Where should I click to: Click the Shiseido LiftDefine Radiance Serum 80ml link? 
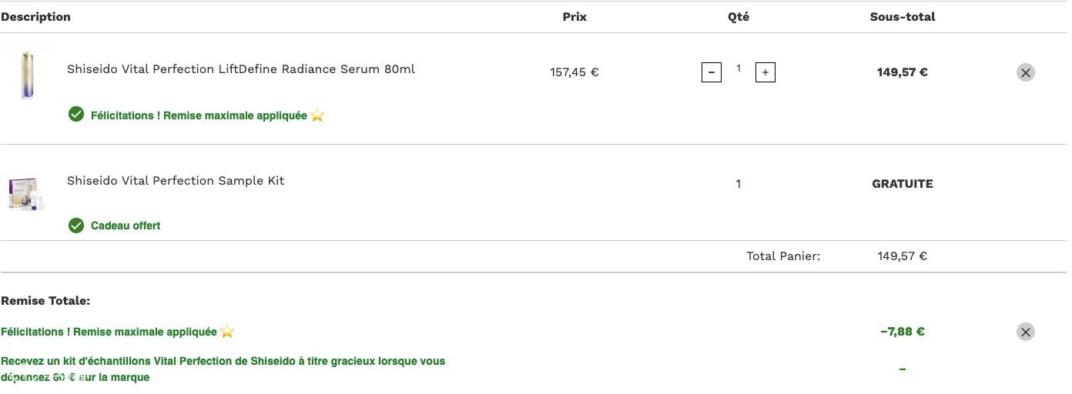240,69
